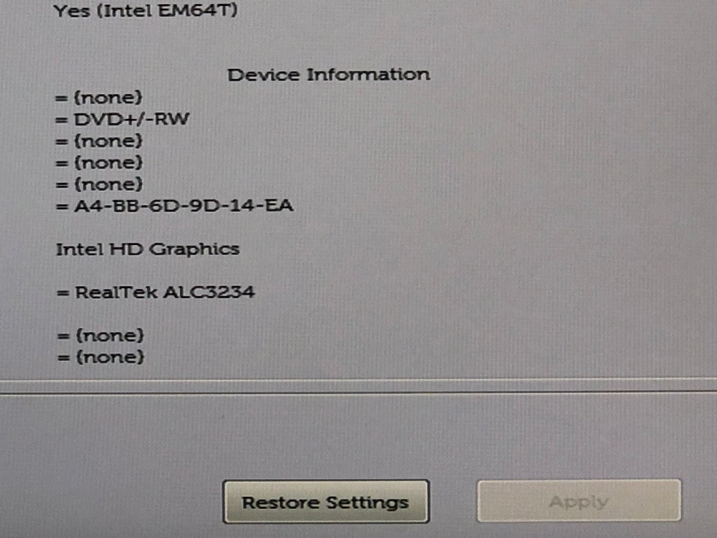Click the horizontal divider line above the buttons

pos(358,393)
